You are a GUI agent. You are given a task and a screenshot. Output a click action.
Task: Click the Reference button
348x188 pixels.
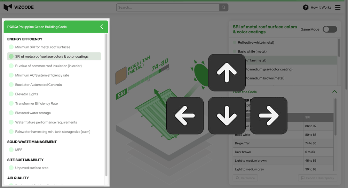click(x=245, y=178)
